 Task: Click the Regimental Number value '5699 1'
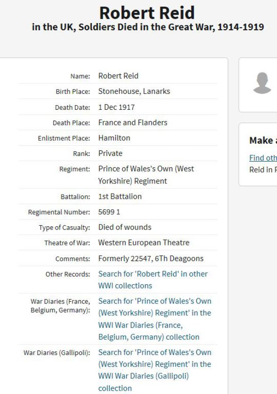[109, 212]
